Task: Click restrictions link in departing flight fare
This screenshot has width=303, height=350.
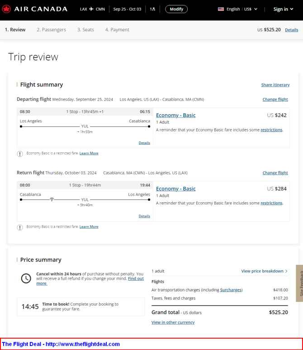Action: (271, 130)
